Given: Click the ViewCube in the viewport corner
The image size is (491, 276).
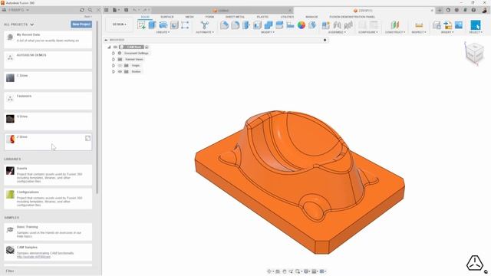Looking at the screenshot, I should pos(474,54).
